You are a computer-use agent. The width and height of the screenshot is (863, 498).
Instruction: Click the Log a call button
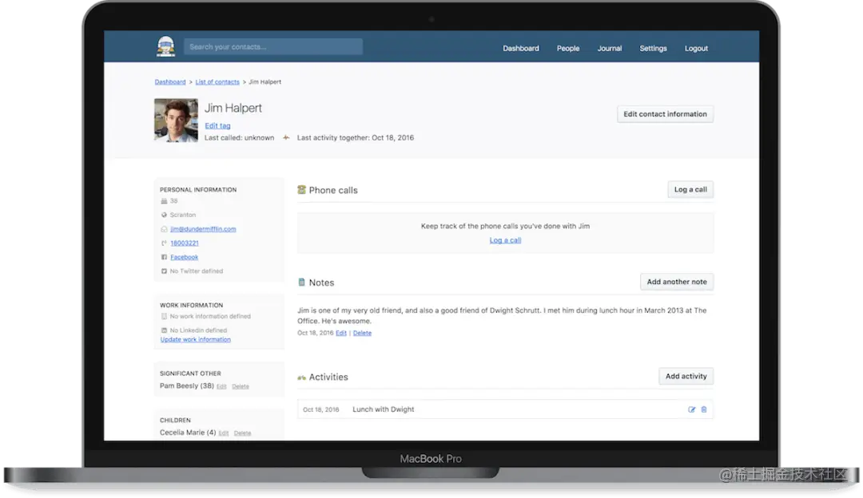click(690, 190)
